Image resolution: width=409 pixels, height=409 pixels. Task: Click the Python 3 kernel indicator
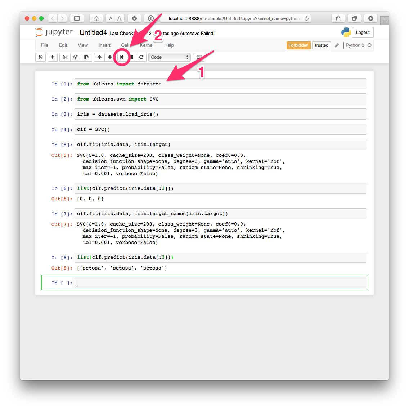tap(356, 45)
